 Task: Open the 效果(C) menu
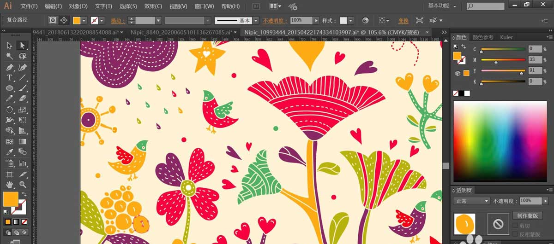coord(153,6)
